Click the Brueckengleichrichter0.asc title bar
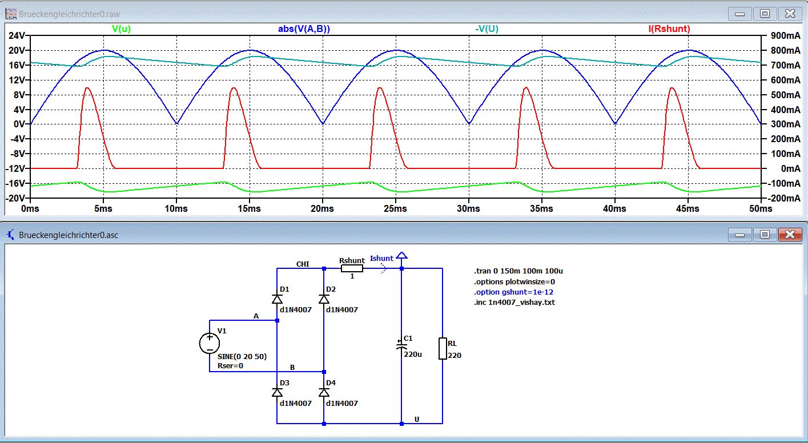The image size is (808, 443). pos(404,234)
